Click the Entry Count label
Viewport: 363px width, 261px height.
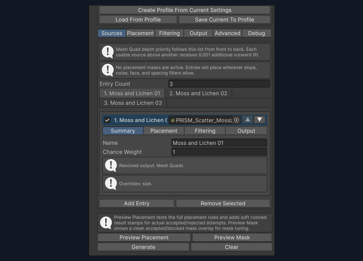point(115,84)
